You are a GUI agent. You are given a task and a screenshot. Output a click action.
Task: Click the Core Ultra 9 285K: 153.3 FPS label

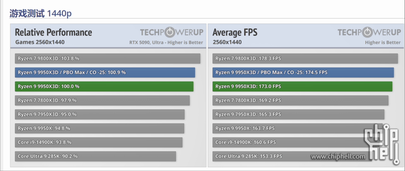(249, 156)
